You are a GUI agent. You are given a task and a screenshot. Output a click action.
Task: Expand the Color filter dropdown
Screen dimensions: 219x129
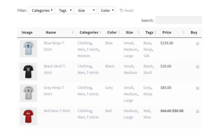[107, 10]
